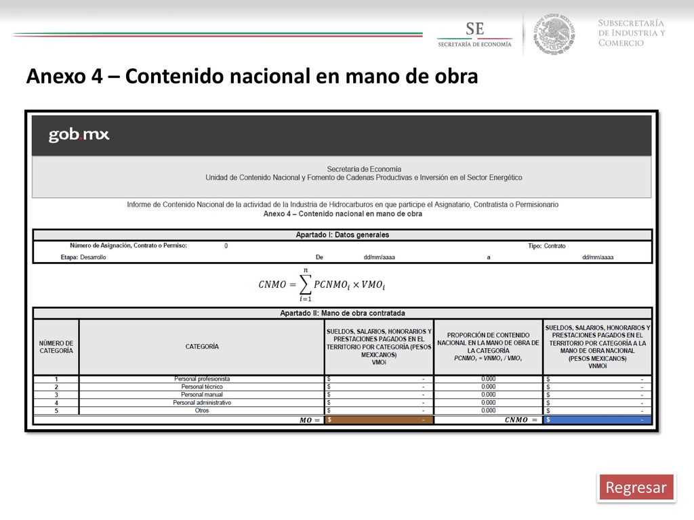Click the Unidad de Contenido Nacional heading line

tap(364, 178)
